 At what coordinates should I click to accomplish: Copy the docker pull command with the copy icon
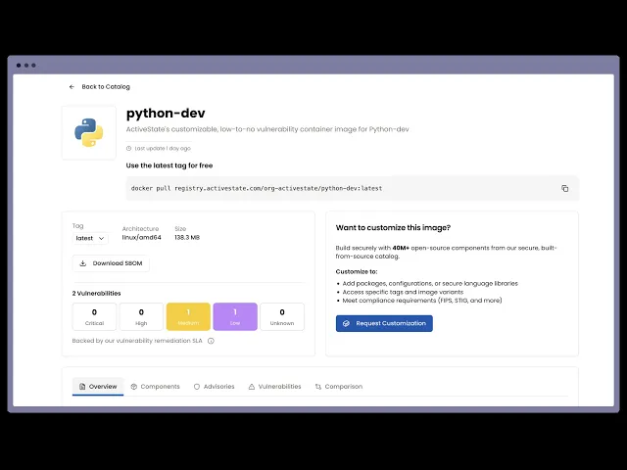point(564,188)
